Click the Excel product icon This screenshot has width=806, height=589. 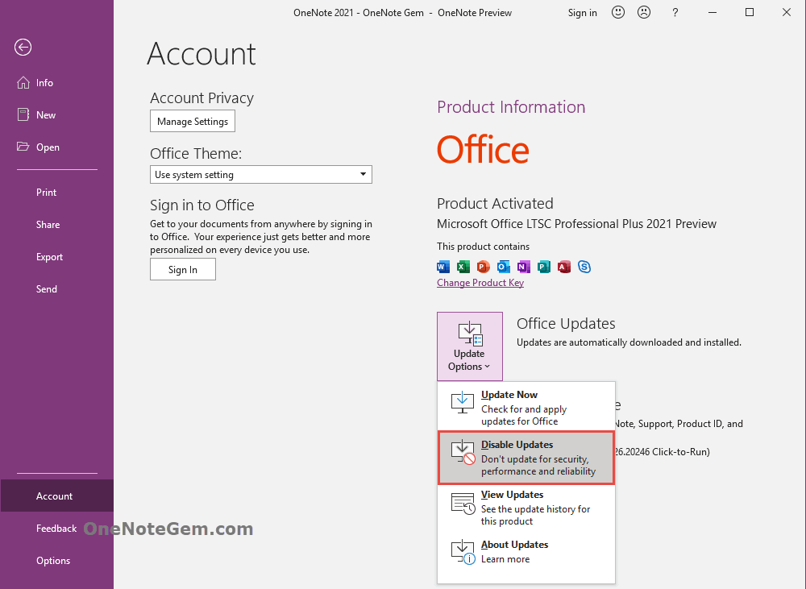click(x=463, y=267)
